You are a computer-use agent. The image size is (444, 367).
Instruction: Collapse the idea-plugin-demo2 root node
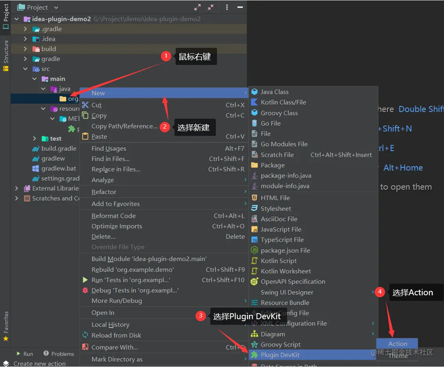click(x=17, y=19)
